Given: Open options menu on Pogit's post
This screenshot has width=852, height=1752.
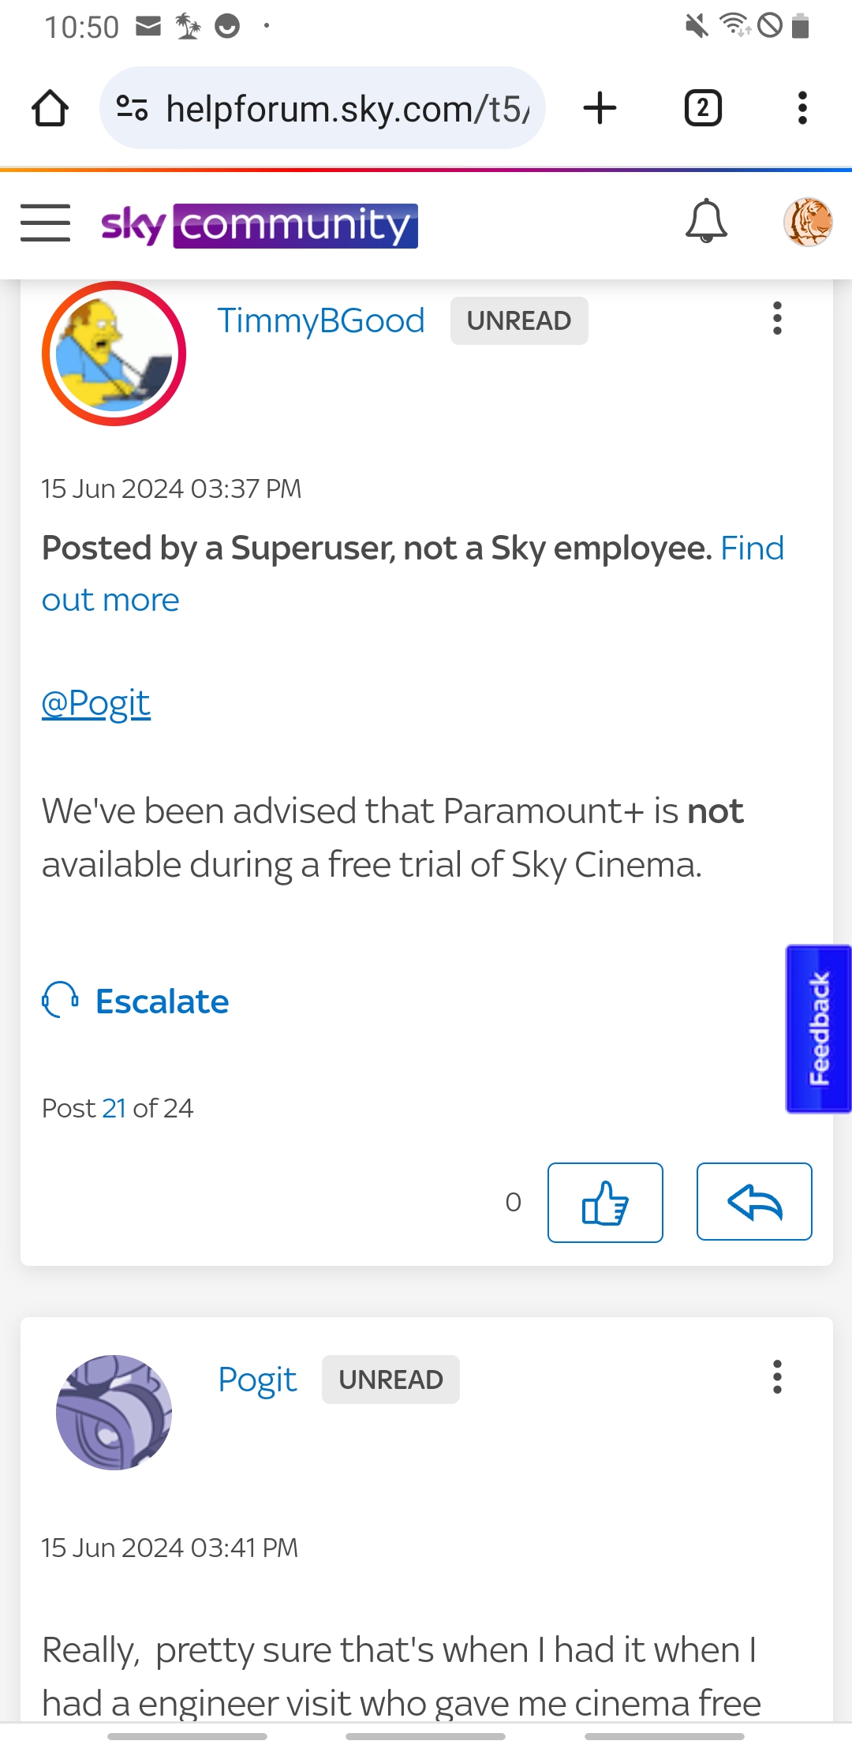Looking at the screenshot, I should 777,1378.
